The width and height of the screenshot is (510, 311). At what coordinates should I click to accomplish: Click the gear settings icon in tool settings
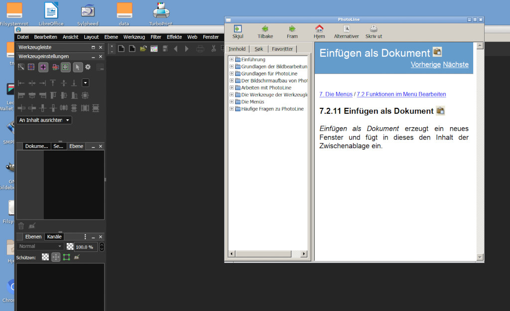pos(88,67)
